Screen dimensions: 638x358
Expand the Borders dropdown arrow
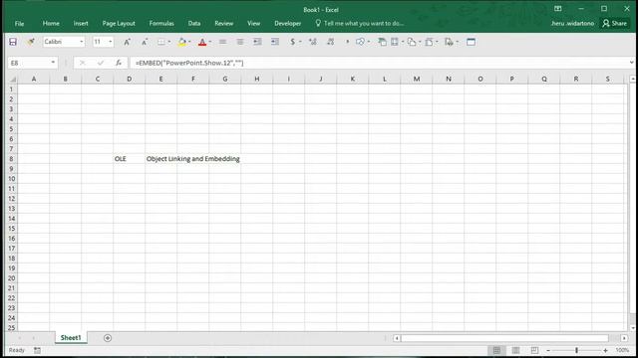click(169, 42)
